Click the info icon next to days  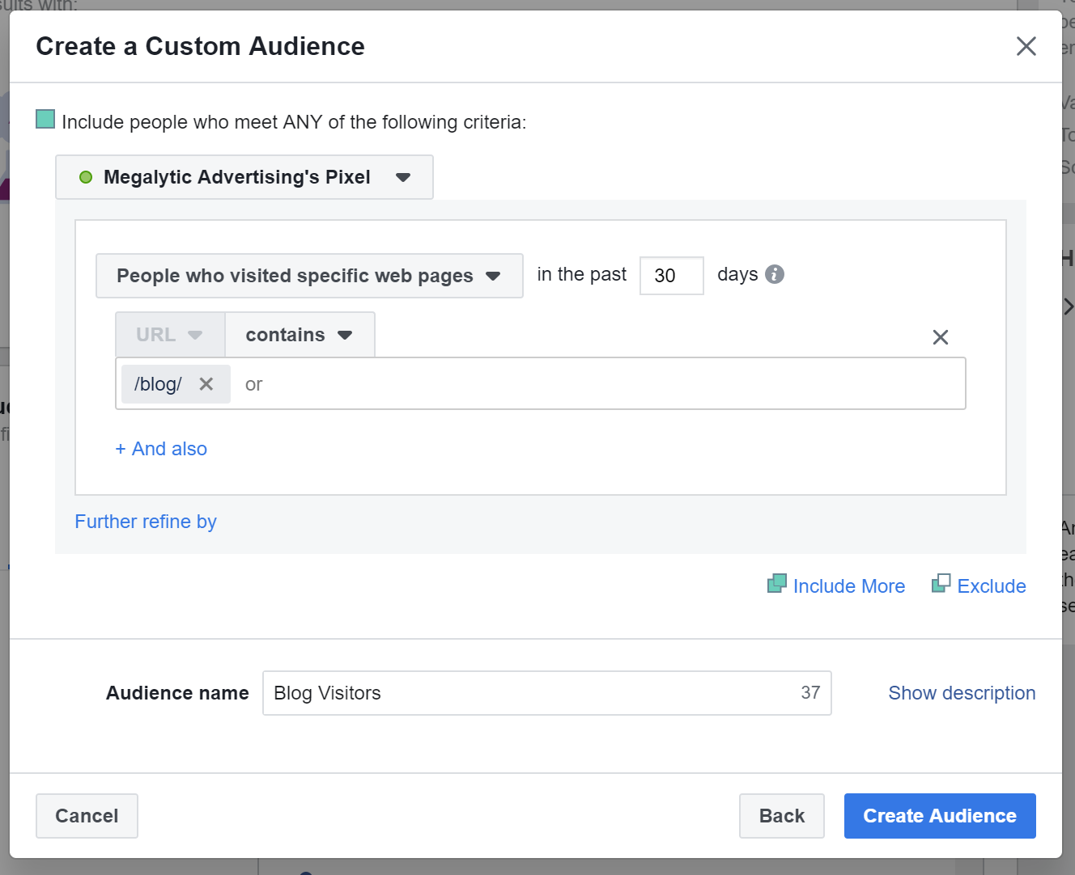coord(775,274)
